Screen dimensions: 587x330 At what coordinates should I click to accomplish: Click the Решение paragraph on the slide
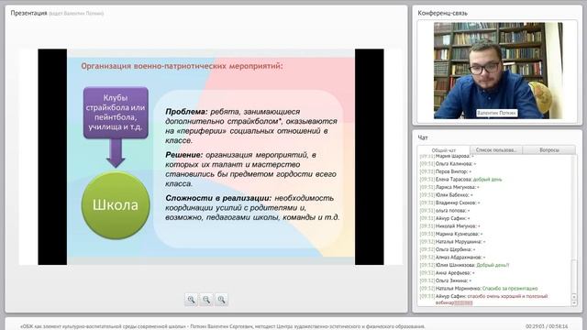(x=250, y=169)
